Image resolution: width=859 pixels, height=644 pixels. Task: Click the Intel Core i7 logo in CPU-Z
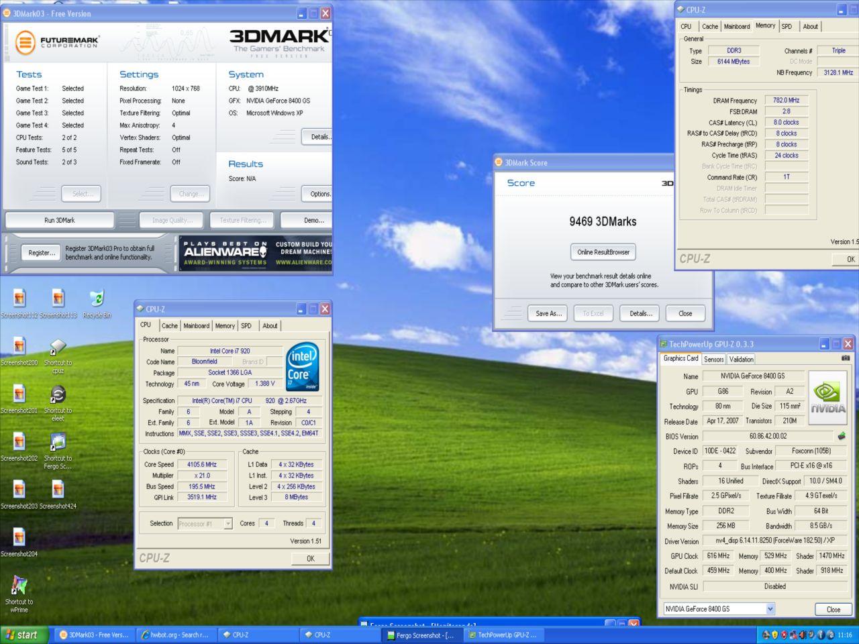[x=303, y=366]
